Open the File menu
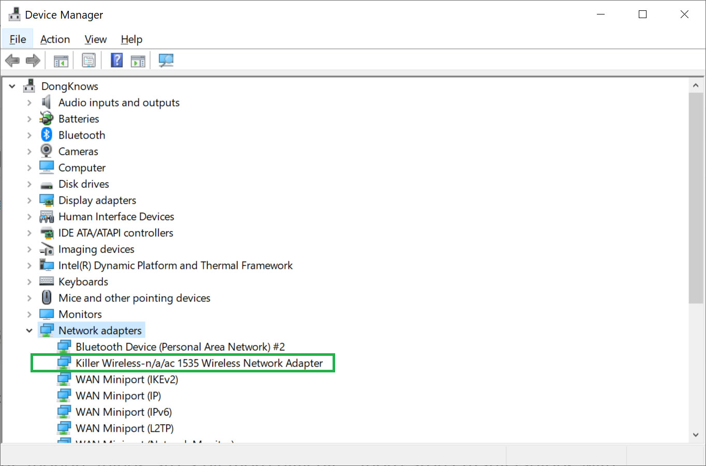706x466 pixels. click(x=18, y=39)
